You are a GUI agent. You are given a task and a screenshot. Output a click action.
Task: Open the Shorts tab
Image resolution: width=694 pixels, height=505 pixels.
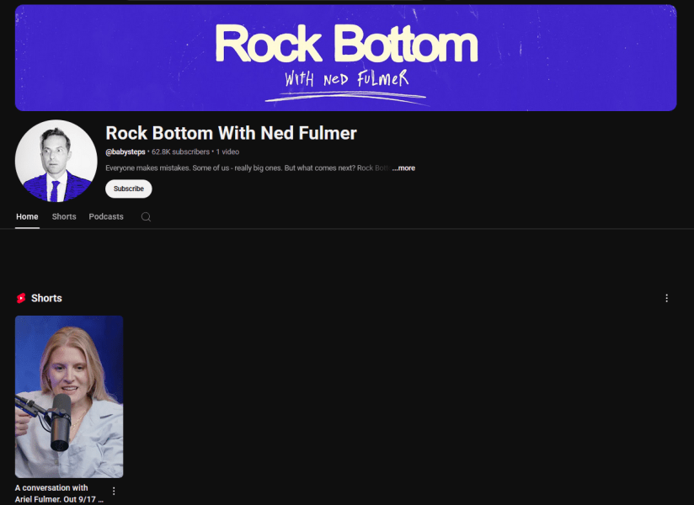64,216
